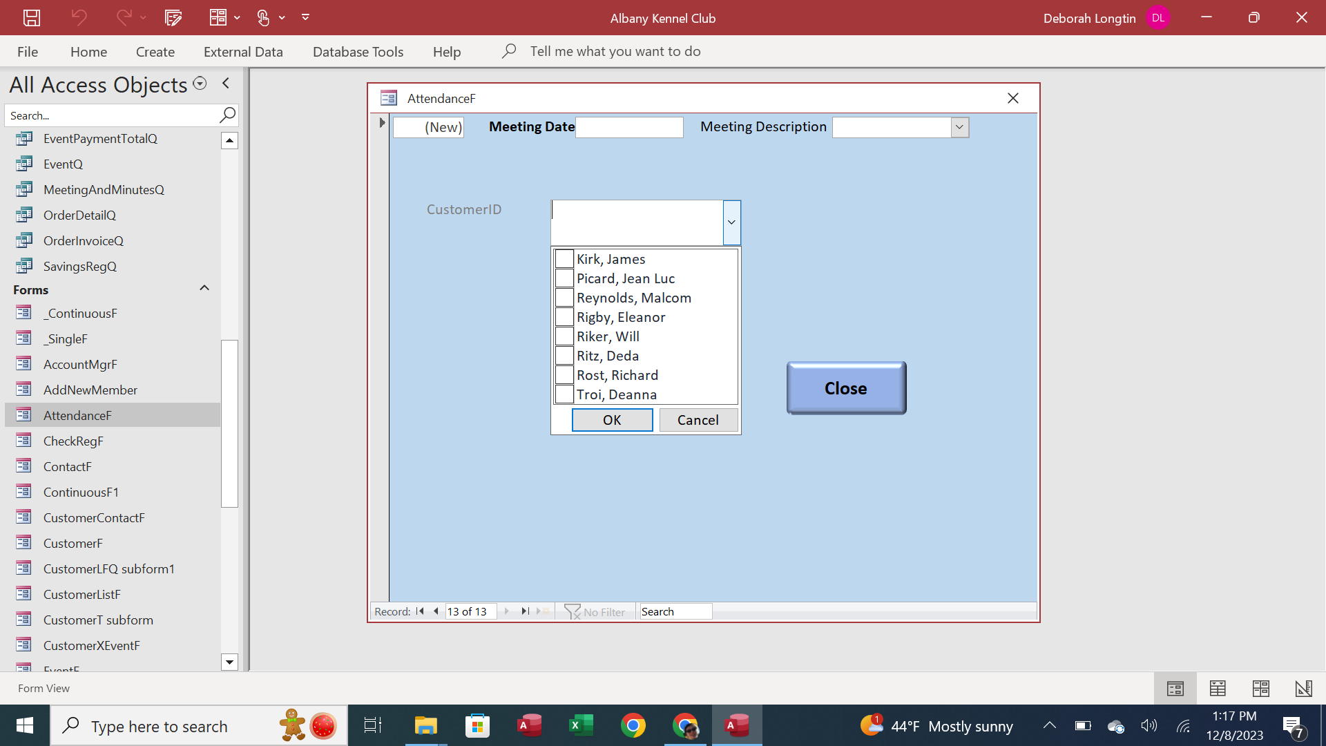The height and width of the screenshot is (746, 1326).
Task: Go to previous record navigation button
Action: tap(436, 611)
